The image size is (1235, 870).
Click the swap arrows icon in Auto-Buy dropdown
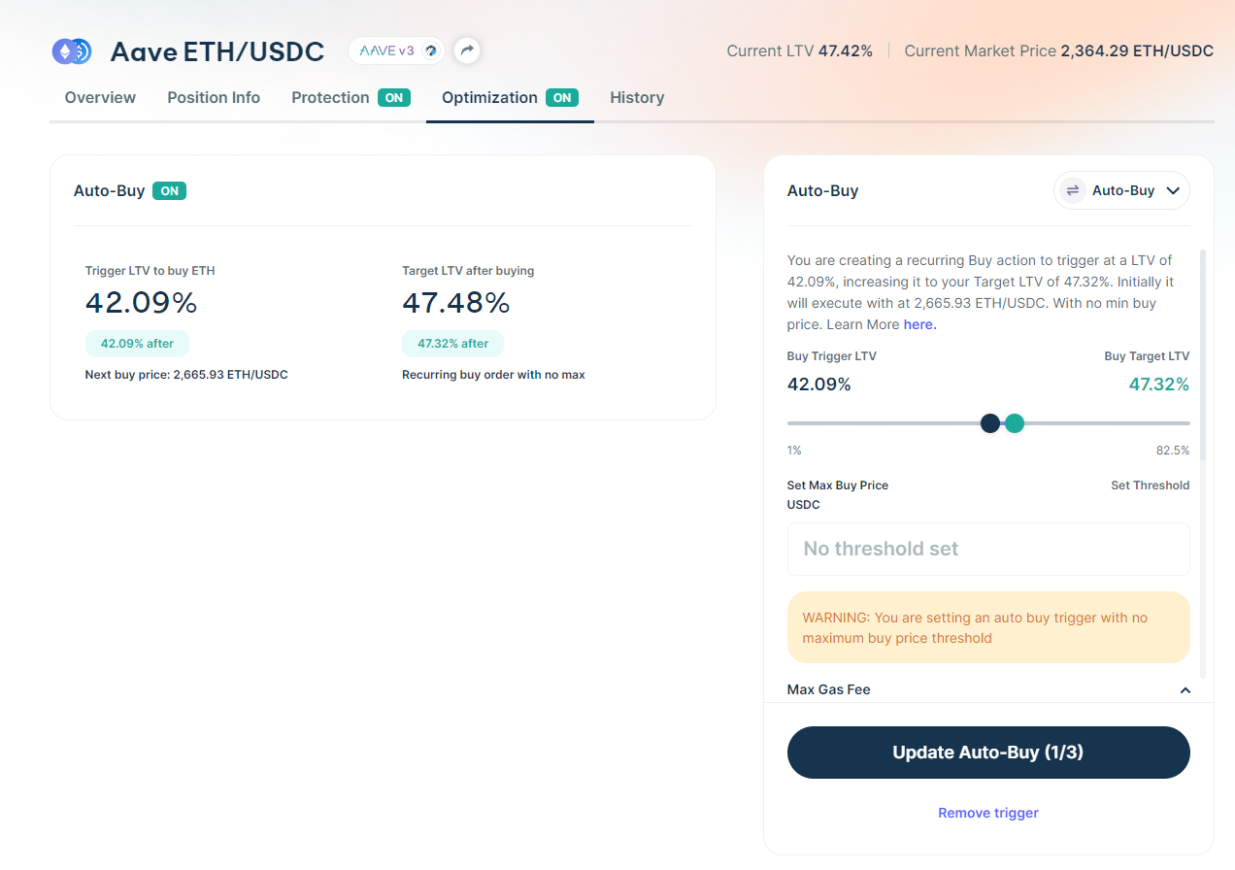tap(1073, 190)
